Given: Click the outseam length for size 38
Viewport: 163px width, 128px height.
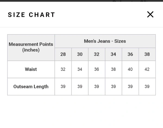Looking at the screenshot, I should pos(147,87).
